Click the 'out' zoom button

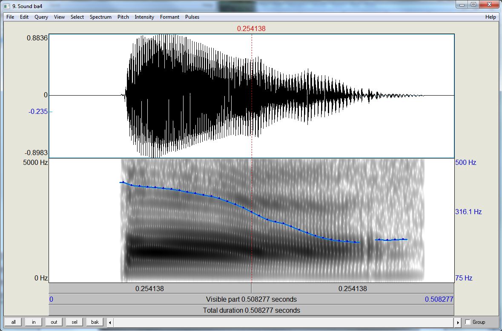pyautogui.click(x=54, y=322)
